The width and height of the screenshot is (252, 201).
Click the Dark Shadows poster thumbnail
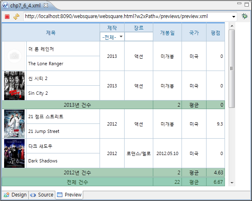point(14,153)
